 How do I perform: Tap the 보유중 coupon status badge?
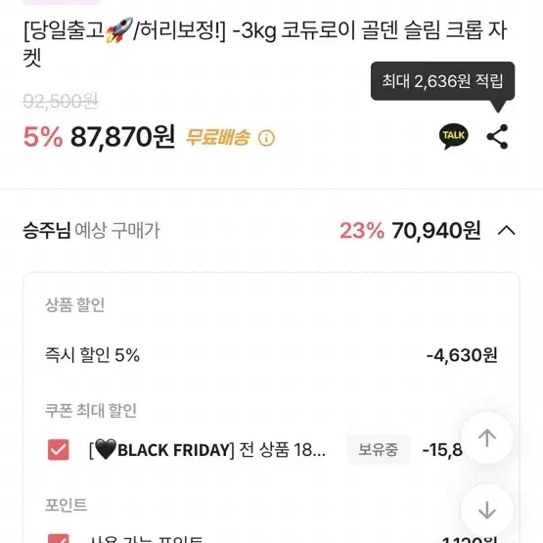tap(379, 449)
